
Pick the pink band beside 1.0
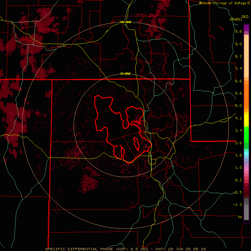click(x=246, y=169)
